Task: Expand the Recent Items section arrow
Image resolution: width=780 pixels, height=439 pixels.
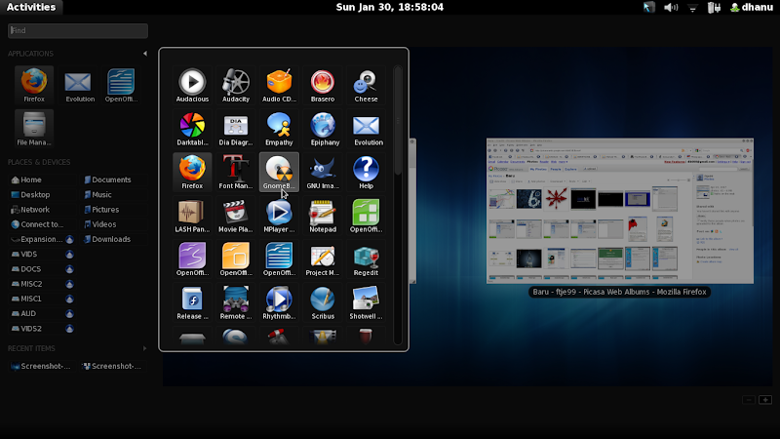Action: coord(144,348)
